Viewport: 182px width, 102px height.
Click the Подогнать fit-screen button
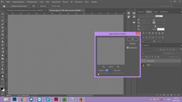(x=43, y=6)
